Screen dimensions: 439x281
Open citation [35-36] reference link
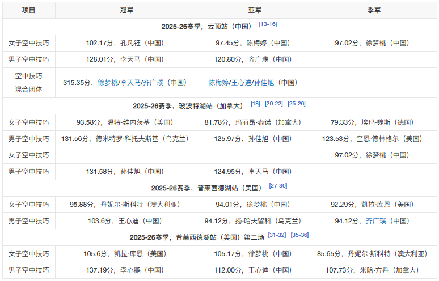pos(299,235)
